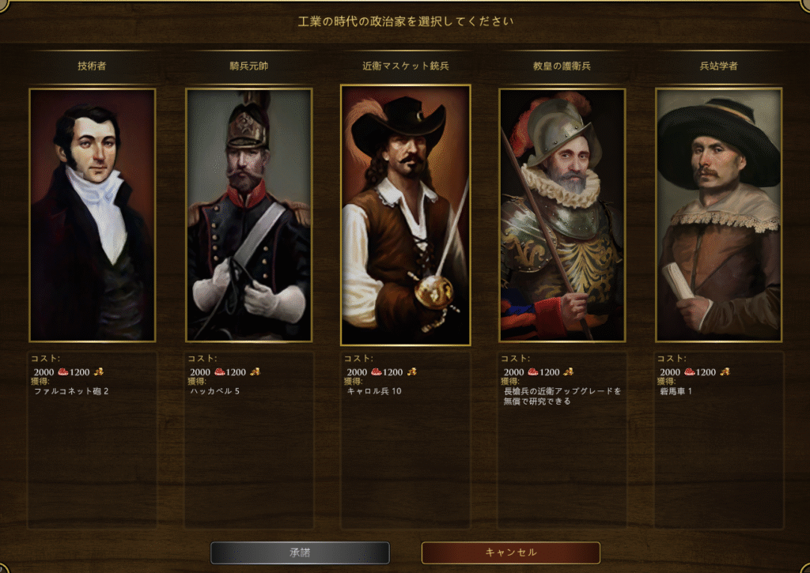Select the 騎兵元帥 politician portrait

pyautogui.click(x=249, y=215)
